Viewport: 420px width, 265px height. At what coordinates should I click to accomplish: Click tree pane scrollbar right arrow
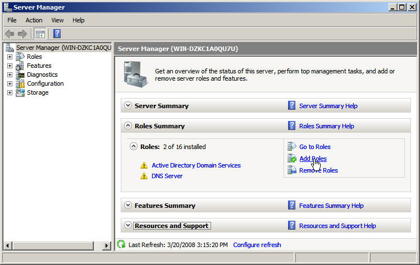[107, 245]
